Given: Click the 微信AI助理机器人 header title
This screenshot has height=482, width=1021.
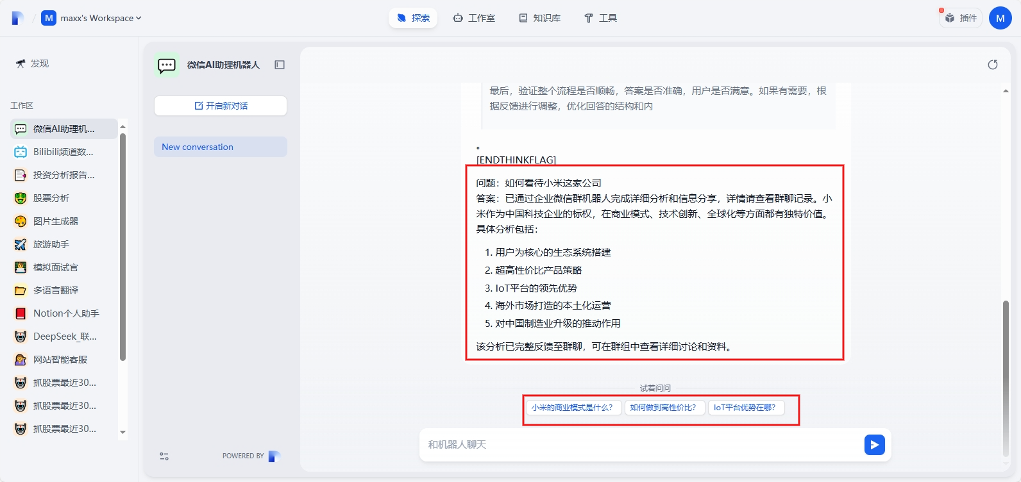Looking at the screenshot, I should click(x=223, y=65).
